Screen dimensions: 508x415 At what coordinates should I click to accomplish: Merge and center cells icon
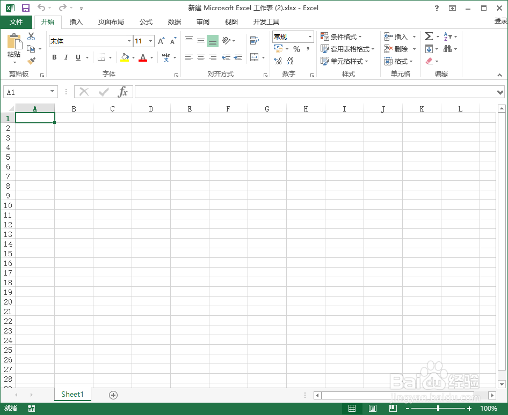point(255,57)
